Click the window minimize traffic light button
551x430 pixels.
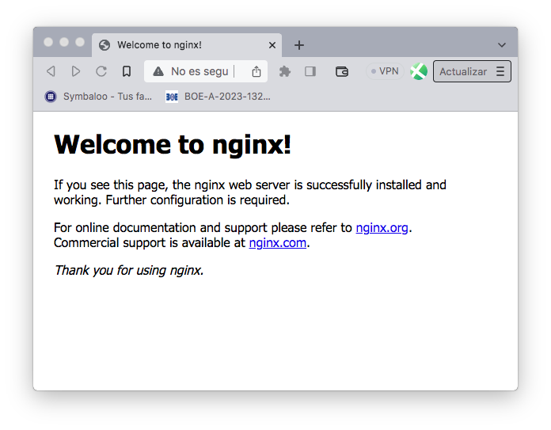pos(64,42)
